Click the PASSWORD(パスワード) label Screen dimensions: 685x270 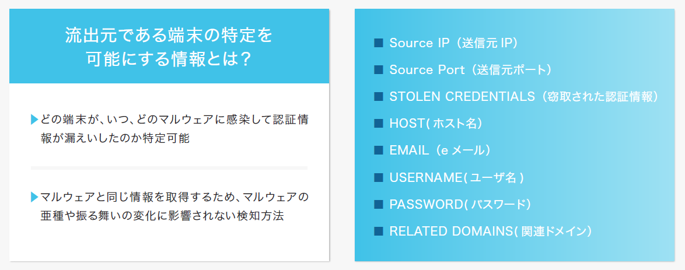[460, 204]
